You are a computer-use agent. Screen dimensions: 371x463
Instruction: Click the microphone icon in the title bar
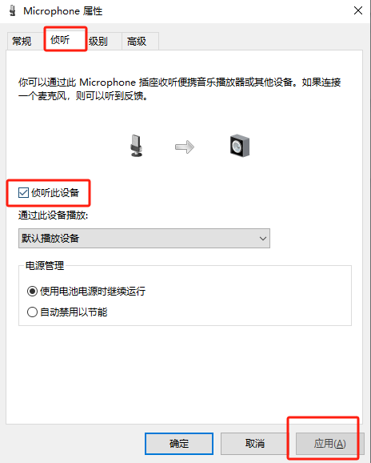click(x=12, y=11)
